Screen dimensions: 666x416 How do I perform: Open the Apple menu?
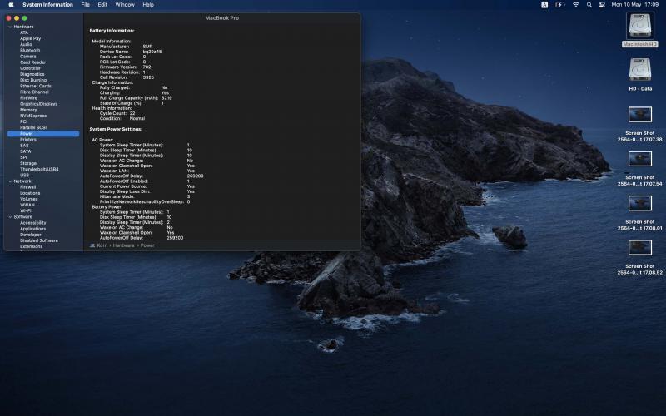(x=11, y=5)
